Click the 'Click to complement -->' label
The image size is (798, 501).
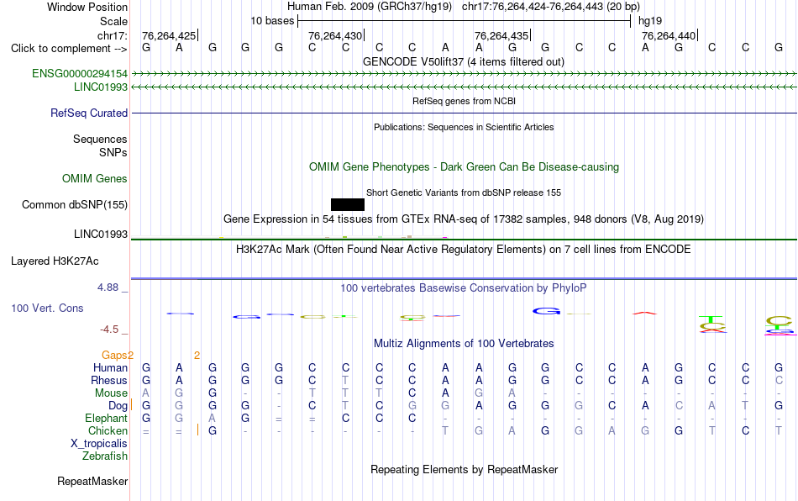tap(69, 49)
